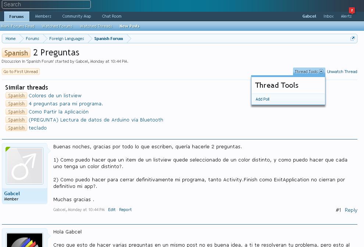Screen dimensions: 364x247
Task: Click Unwatch Thread link
Action: [x=342, y=72]
